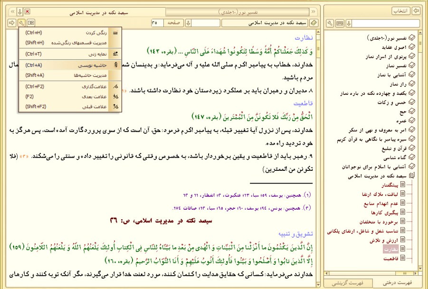Click the book icon beside اصول عقاید

tap(412, 47)
